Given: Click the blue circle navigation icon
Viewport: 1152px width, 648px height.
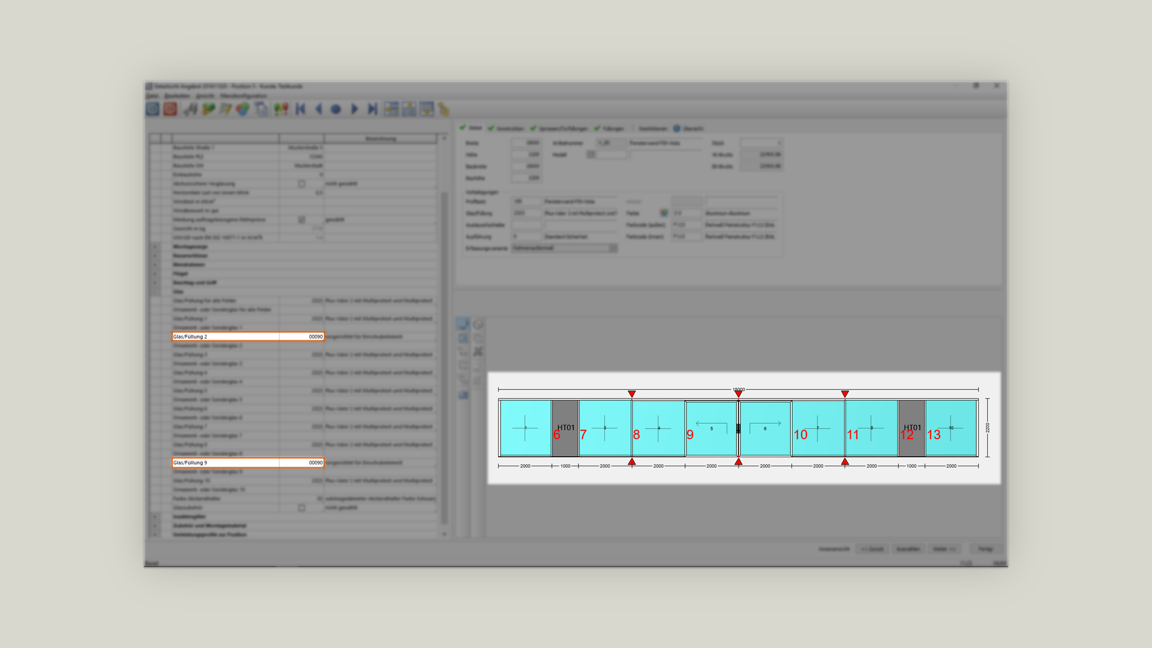Looking at the screenshot, I should click(x=336, y=109).
